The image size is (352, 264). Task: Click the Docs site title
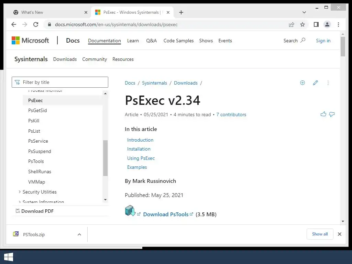(73, 41)
